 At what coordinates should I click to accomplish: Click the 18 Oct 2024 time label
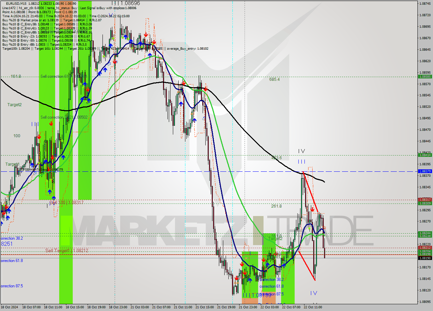[9, 307]
